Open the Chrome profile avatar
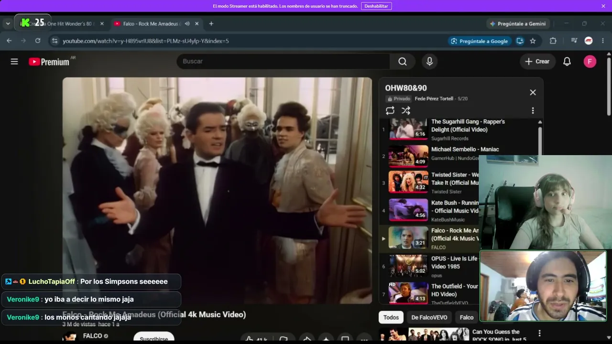612x344 pixels. [x=589, y=41]
